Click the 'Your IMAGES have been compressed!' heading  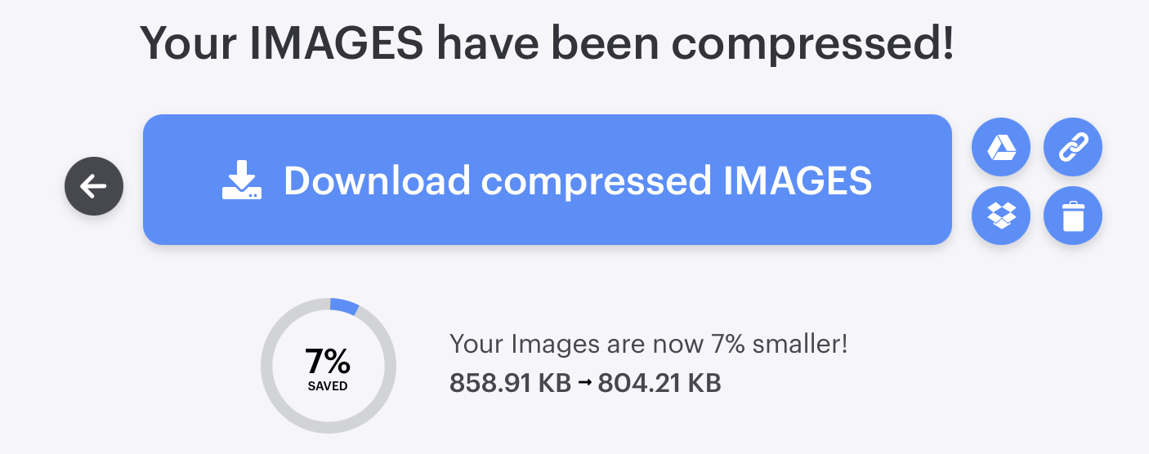[x=547, y=42]
